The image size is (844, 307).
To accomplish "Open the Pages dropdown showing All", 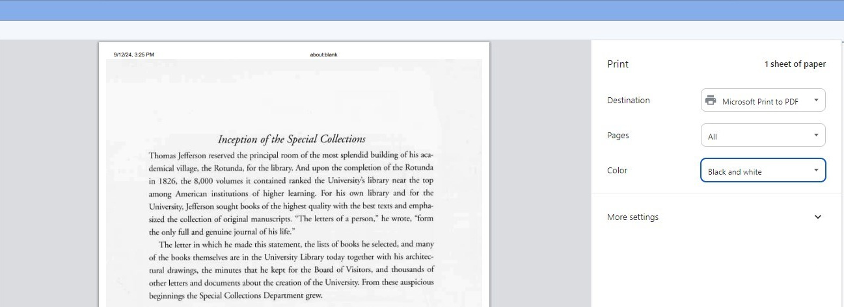I will [x=762, y=136].
